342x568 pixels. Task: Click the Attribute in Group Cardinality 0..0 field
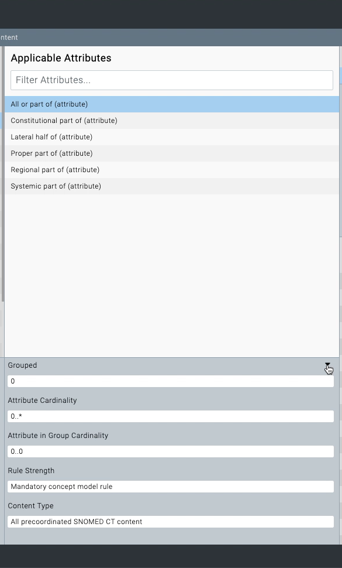coord(171,451)
